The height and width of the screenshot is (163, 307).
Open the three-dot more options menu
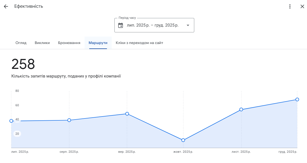(290, 6)
